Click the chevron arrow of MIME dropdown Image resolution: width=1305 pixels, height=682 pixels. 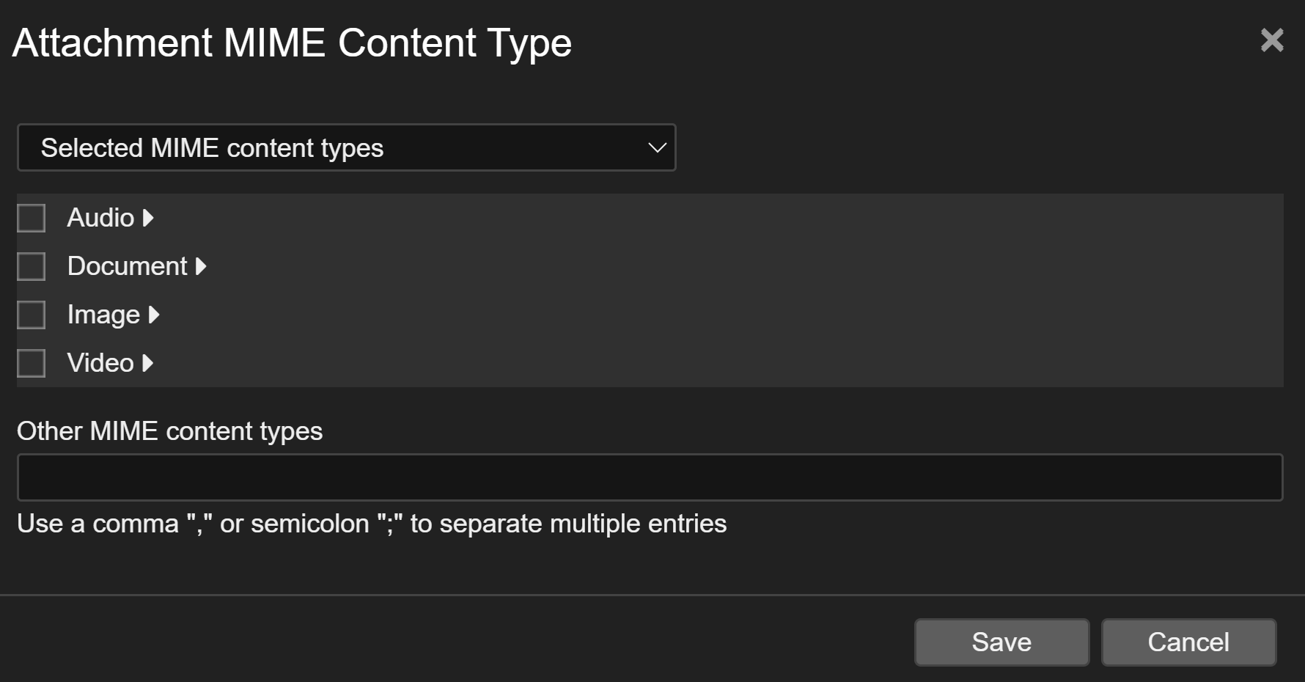coord(657,148)
